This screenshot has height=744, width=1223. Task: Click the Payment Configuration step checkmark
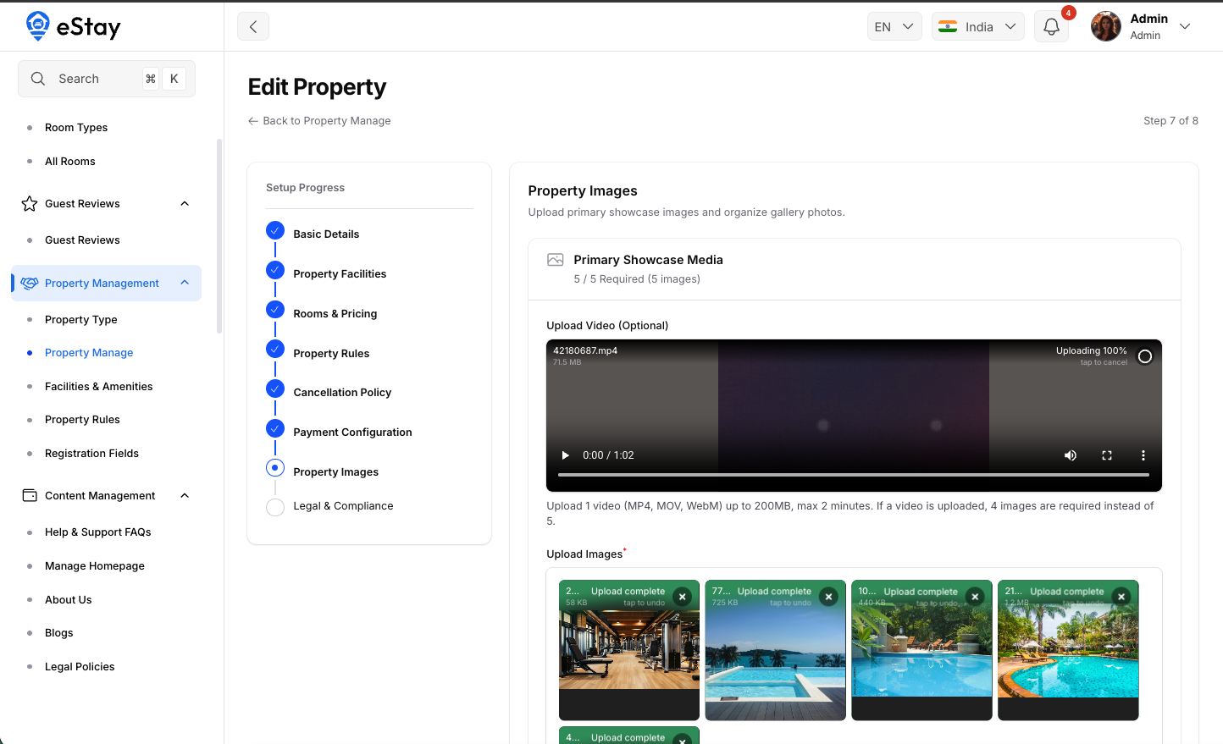tap(275, 428)
